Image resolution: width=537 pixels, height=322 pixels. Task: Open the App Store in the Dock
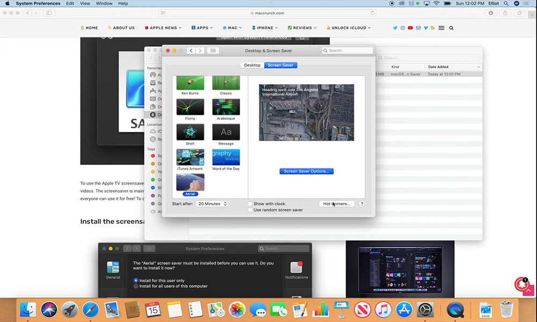(404, 310)
